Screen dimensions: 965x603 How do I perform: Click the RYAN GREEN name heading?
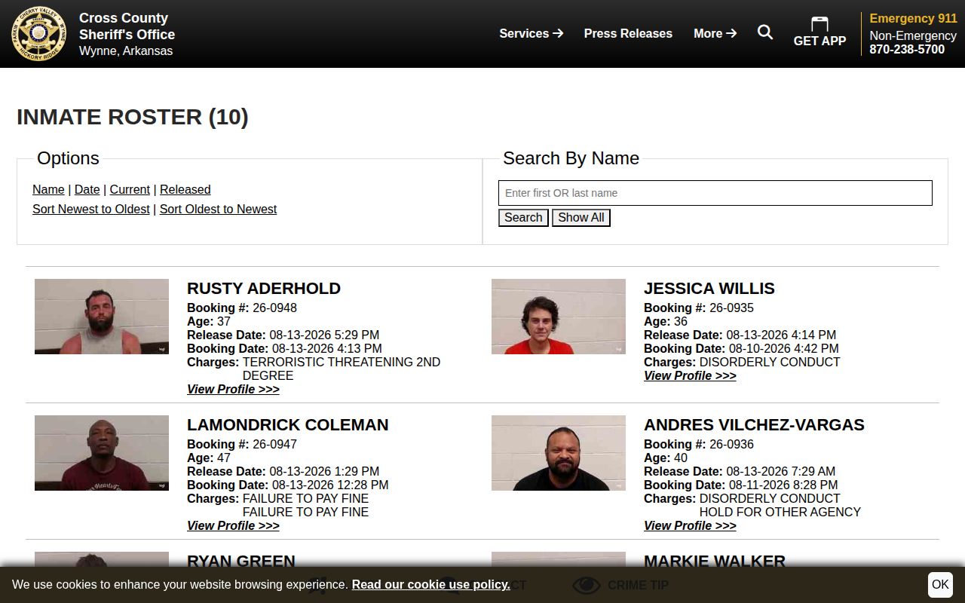point(241,561)
